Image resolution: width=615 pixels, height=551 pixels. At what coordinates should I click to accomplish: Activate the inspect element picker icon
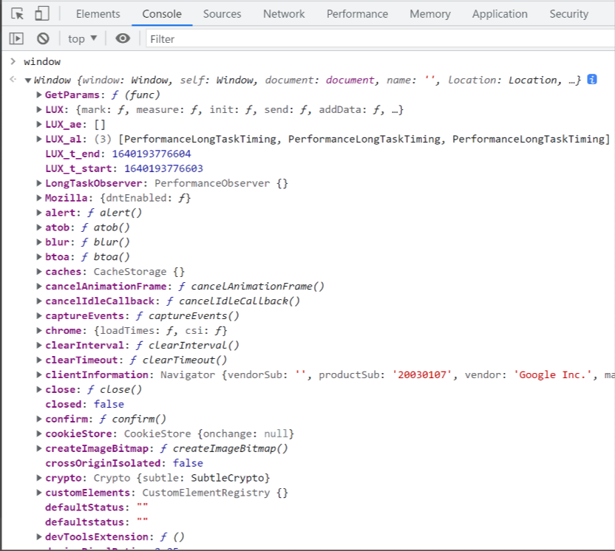(18, 14)
